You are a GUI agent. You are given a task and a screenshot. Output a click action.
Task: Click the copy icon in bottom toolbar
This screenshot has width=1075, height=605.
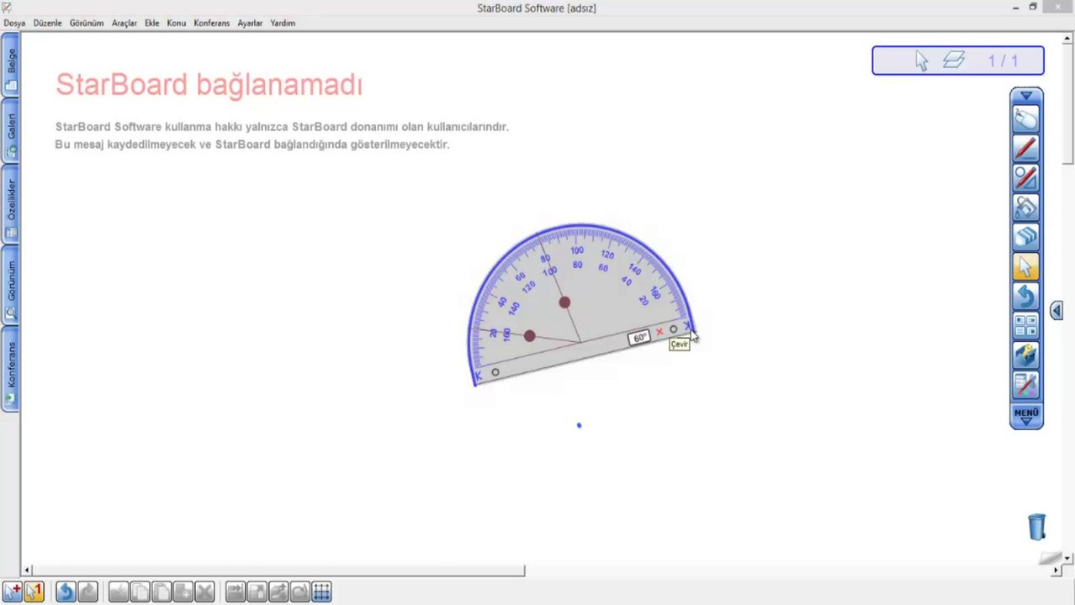(140, 592)
